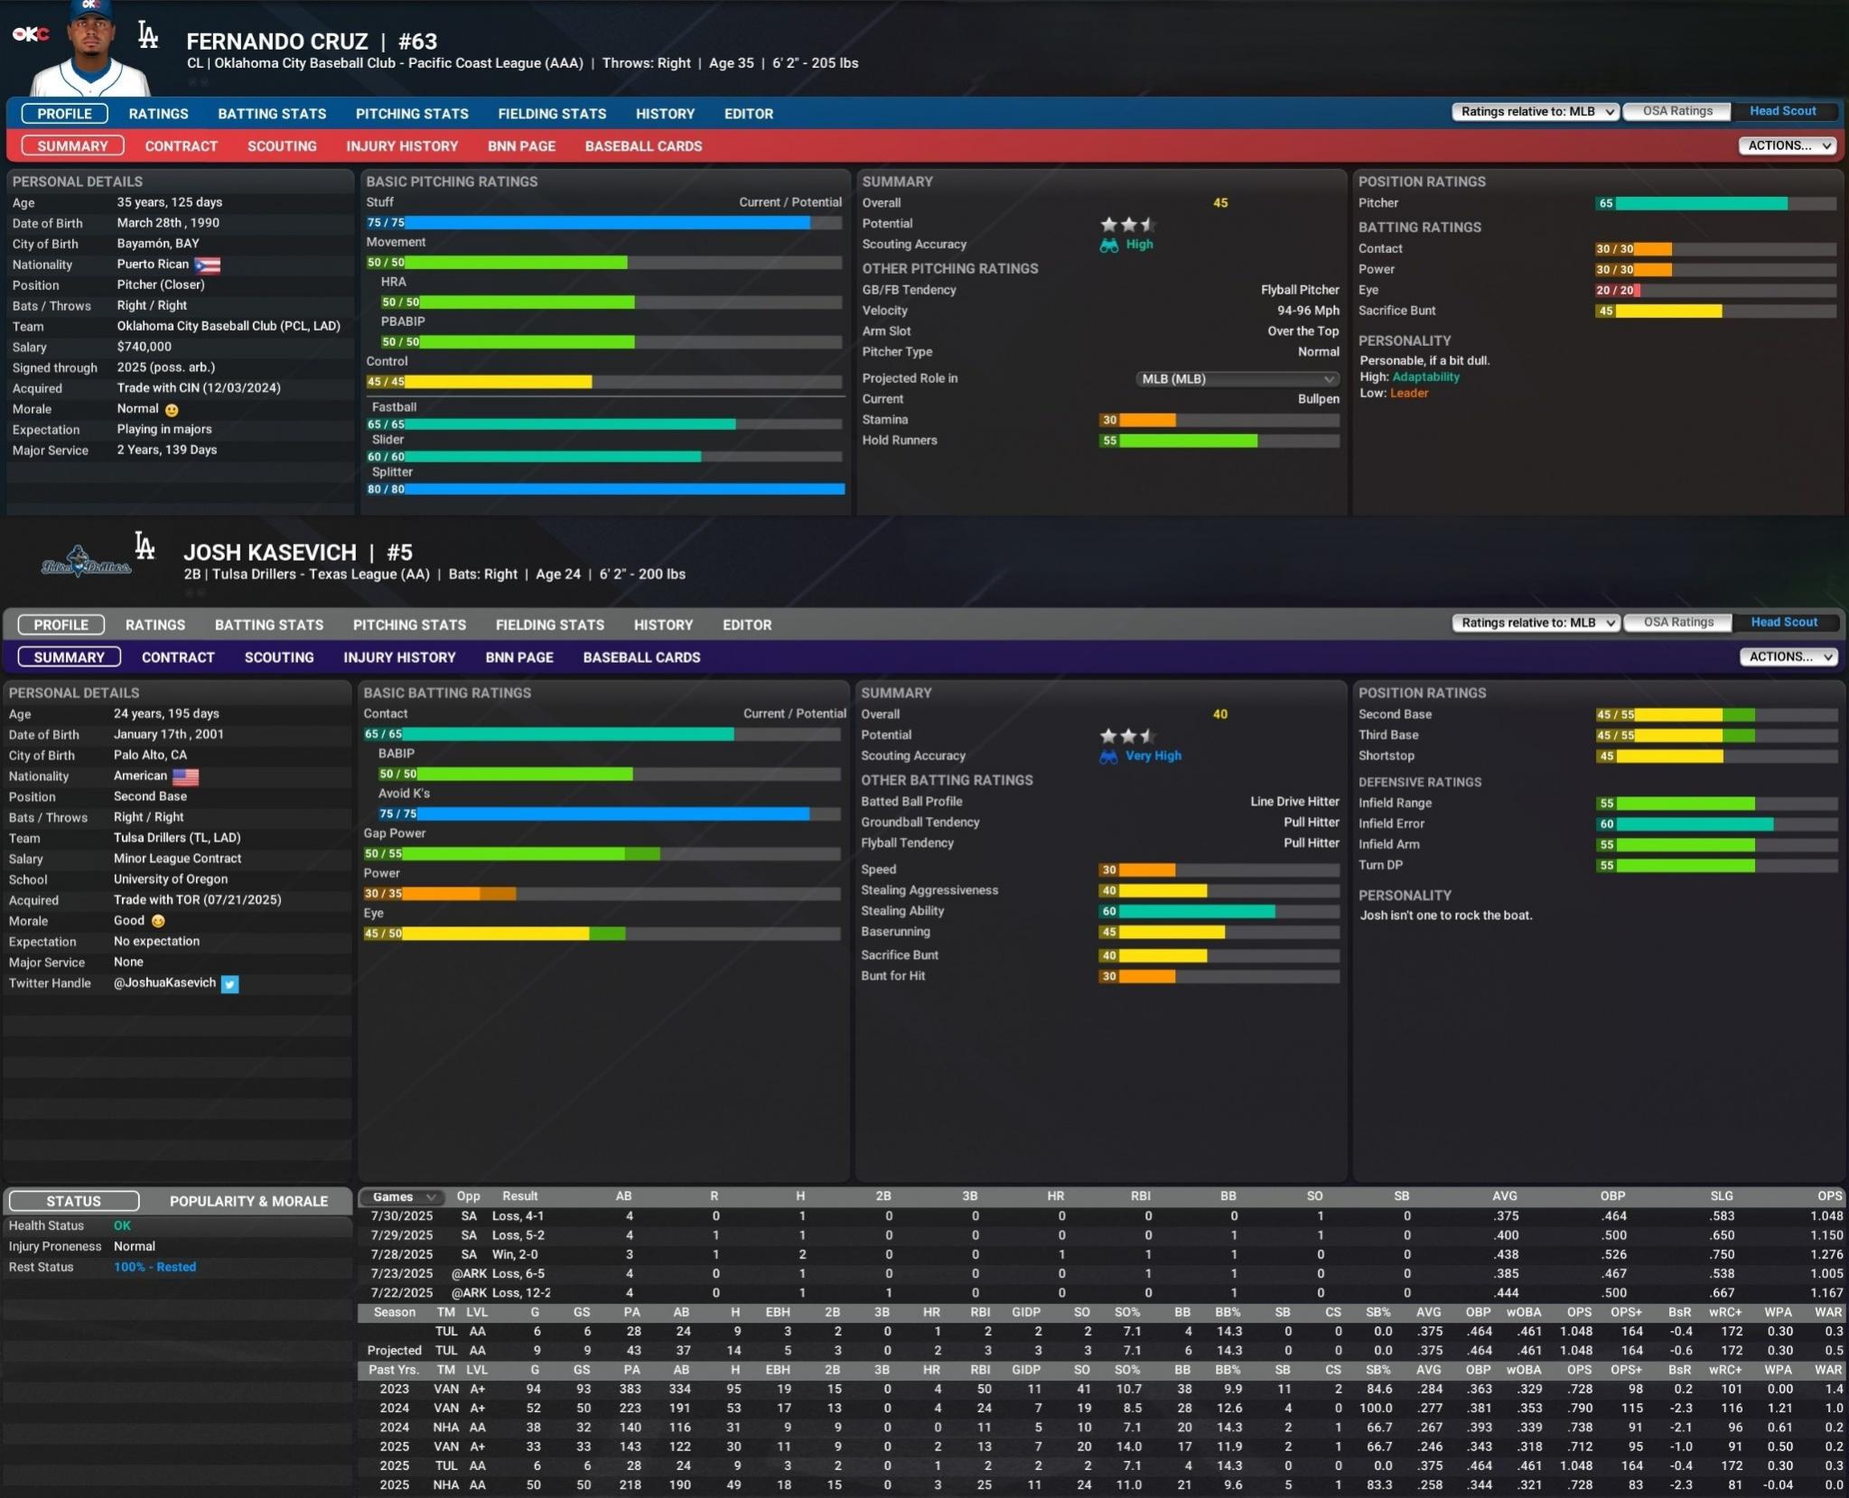The height and width of the screenshot is (1498, 1849).
Task: Toggle OSA Ratings for Fernando Cruz
Action: 1676,111
